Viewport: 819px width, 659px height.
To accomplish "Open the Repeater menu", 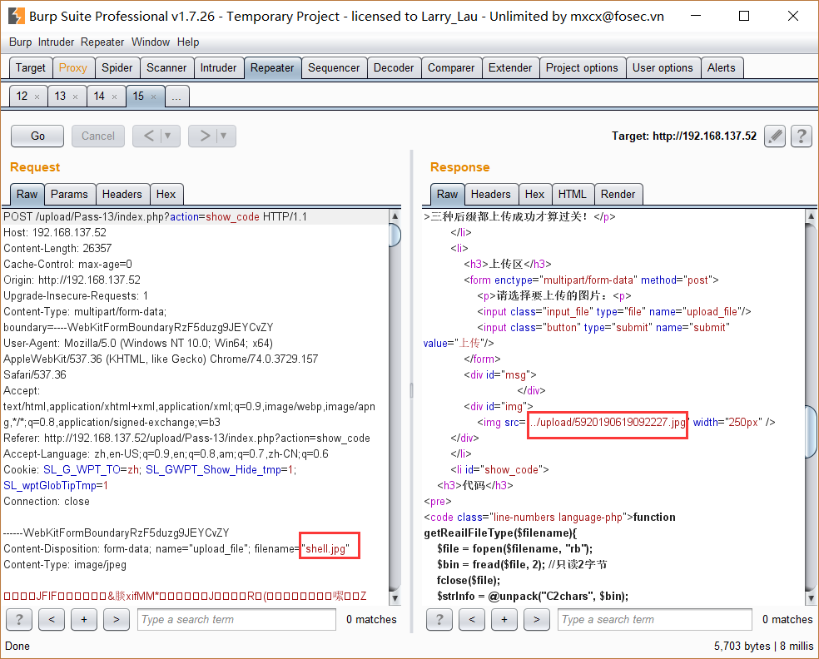I will [102, 42].
